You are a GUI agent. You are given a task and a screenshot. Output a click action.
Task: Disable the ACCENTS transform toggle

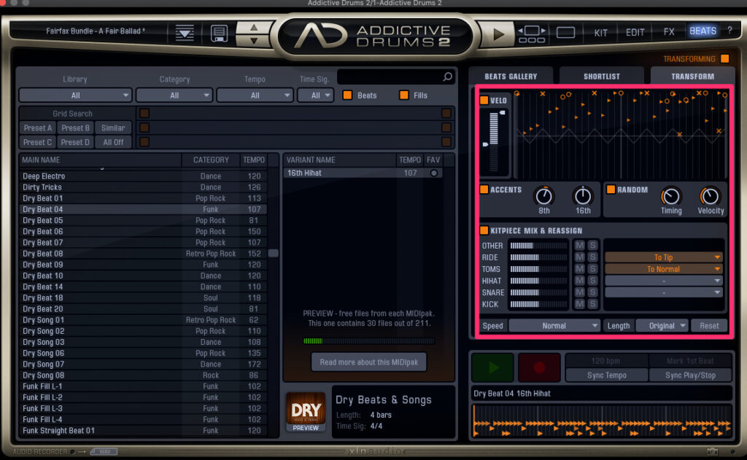coord(484,190)
